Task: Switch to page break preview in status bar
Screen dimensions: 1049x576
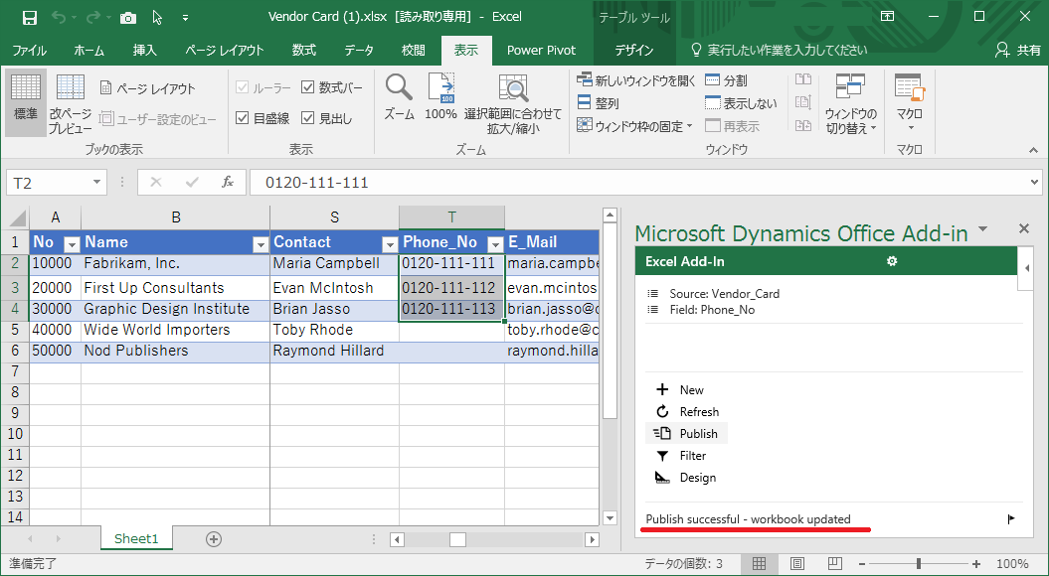Action: click(x=833, y=564)
